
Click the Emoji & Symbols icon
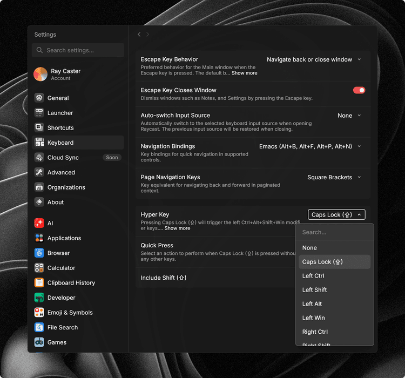pyautogui.click(x=39, y=312)
